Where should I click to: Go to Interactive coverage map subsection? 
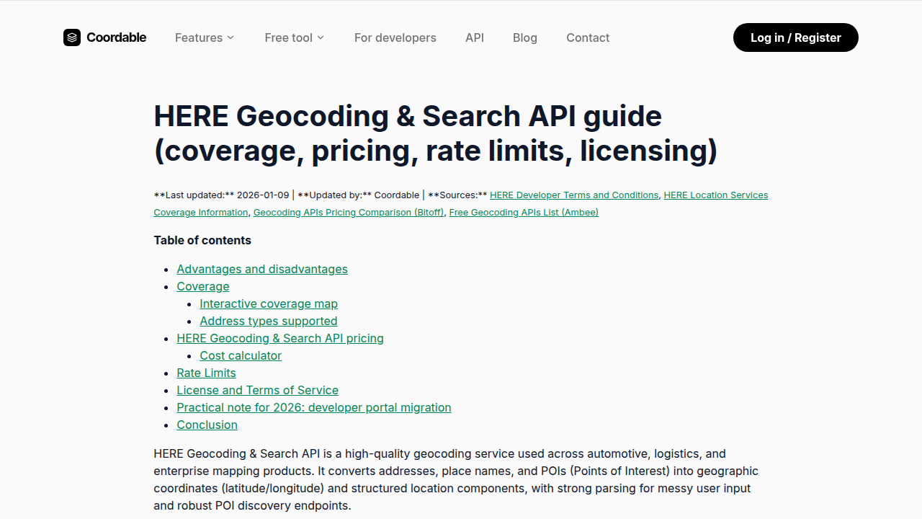tap(269, 303)
